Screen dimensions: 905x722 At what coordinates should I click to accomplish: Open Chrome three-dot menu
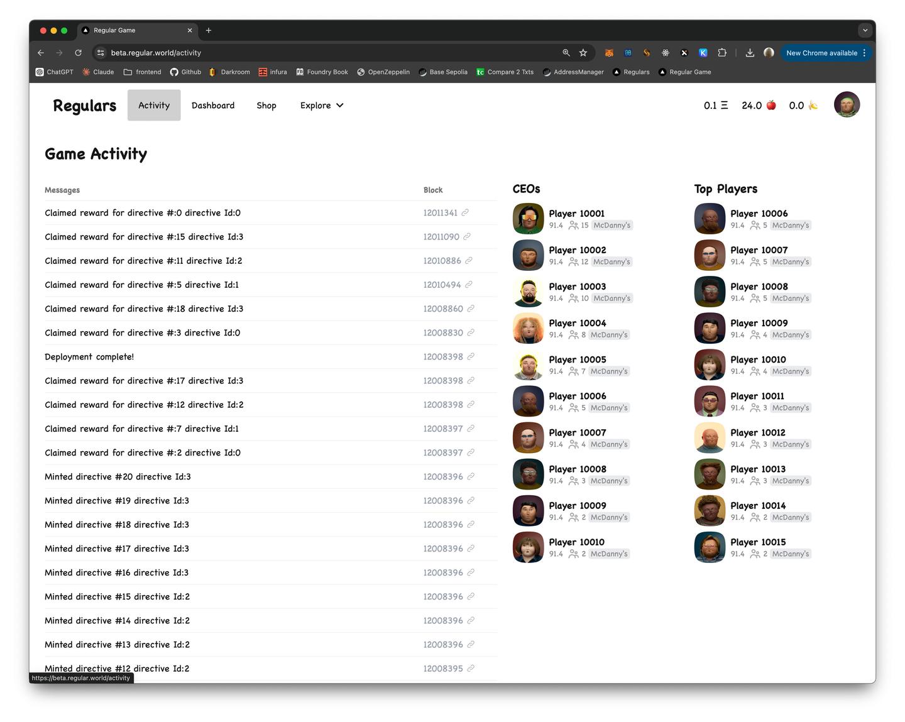(865, 53)
